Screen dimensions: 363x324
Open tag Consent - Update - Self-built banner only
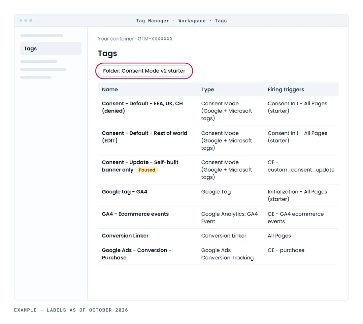point(140,166)
